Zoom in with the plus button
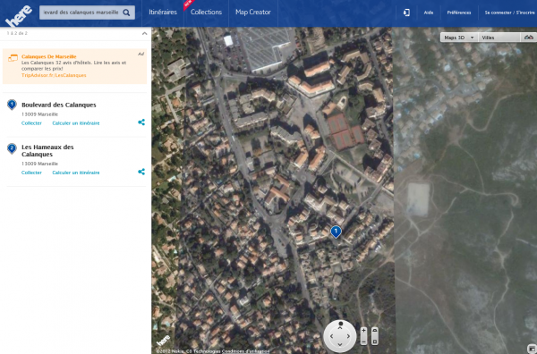The height and width of the screenshot is (354, 537). pos(363,331)
